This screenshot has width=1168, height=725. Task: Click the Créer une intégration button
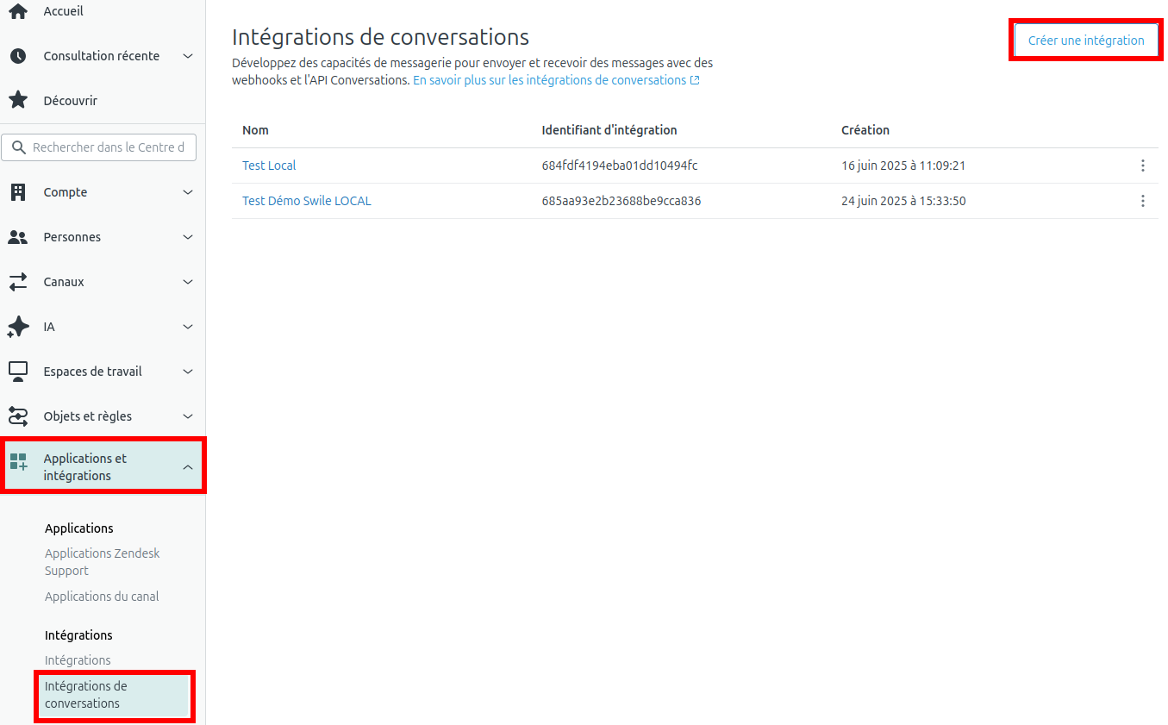point(1085,41)
